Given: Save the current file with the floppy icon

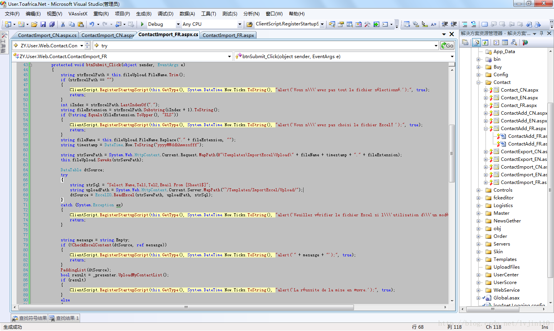Looking at the screenshot, I should (x=43, y=24).
